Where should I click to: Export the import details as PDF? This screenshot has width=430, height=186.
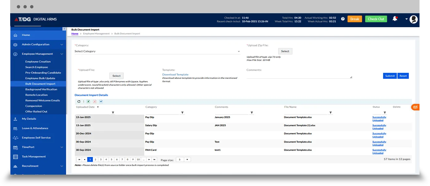click(x=95, y=101)
